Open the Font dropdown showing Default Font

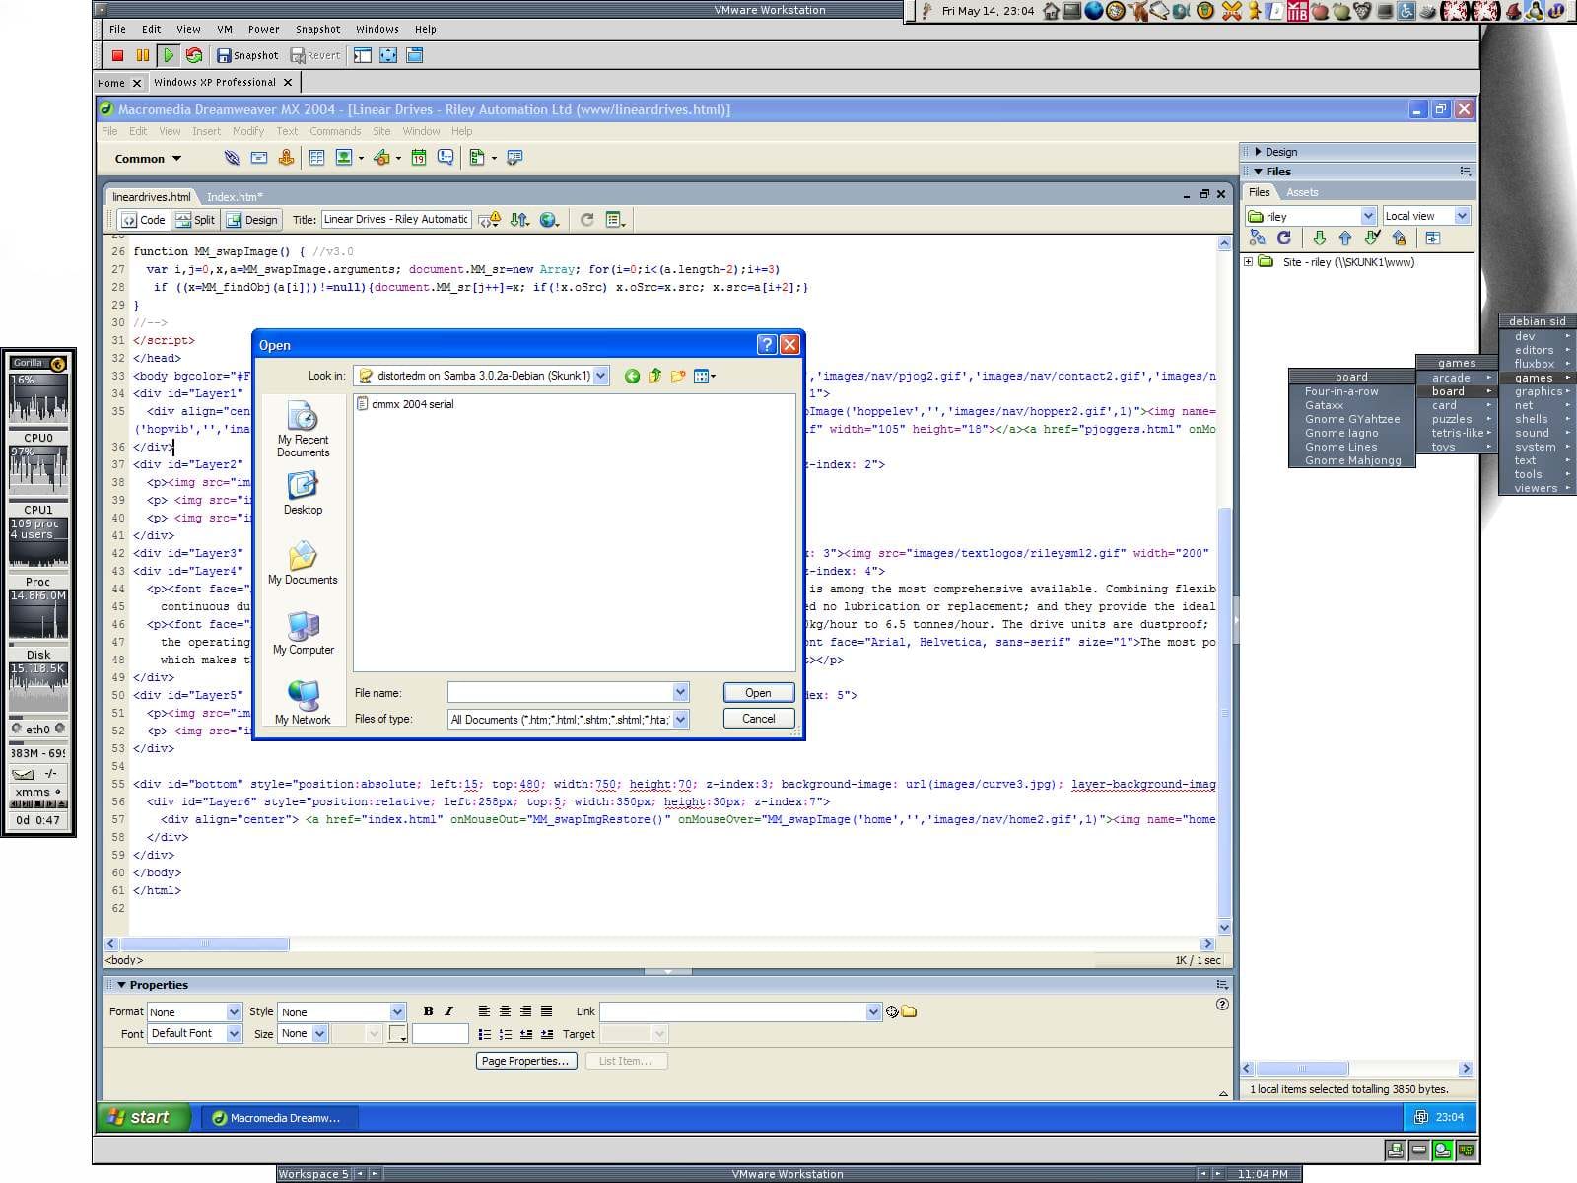(x=234, y=1034)
